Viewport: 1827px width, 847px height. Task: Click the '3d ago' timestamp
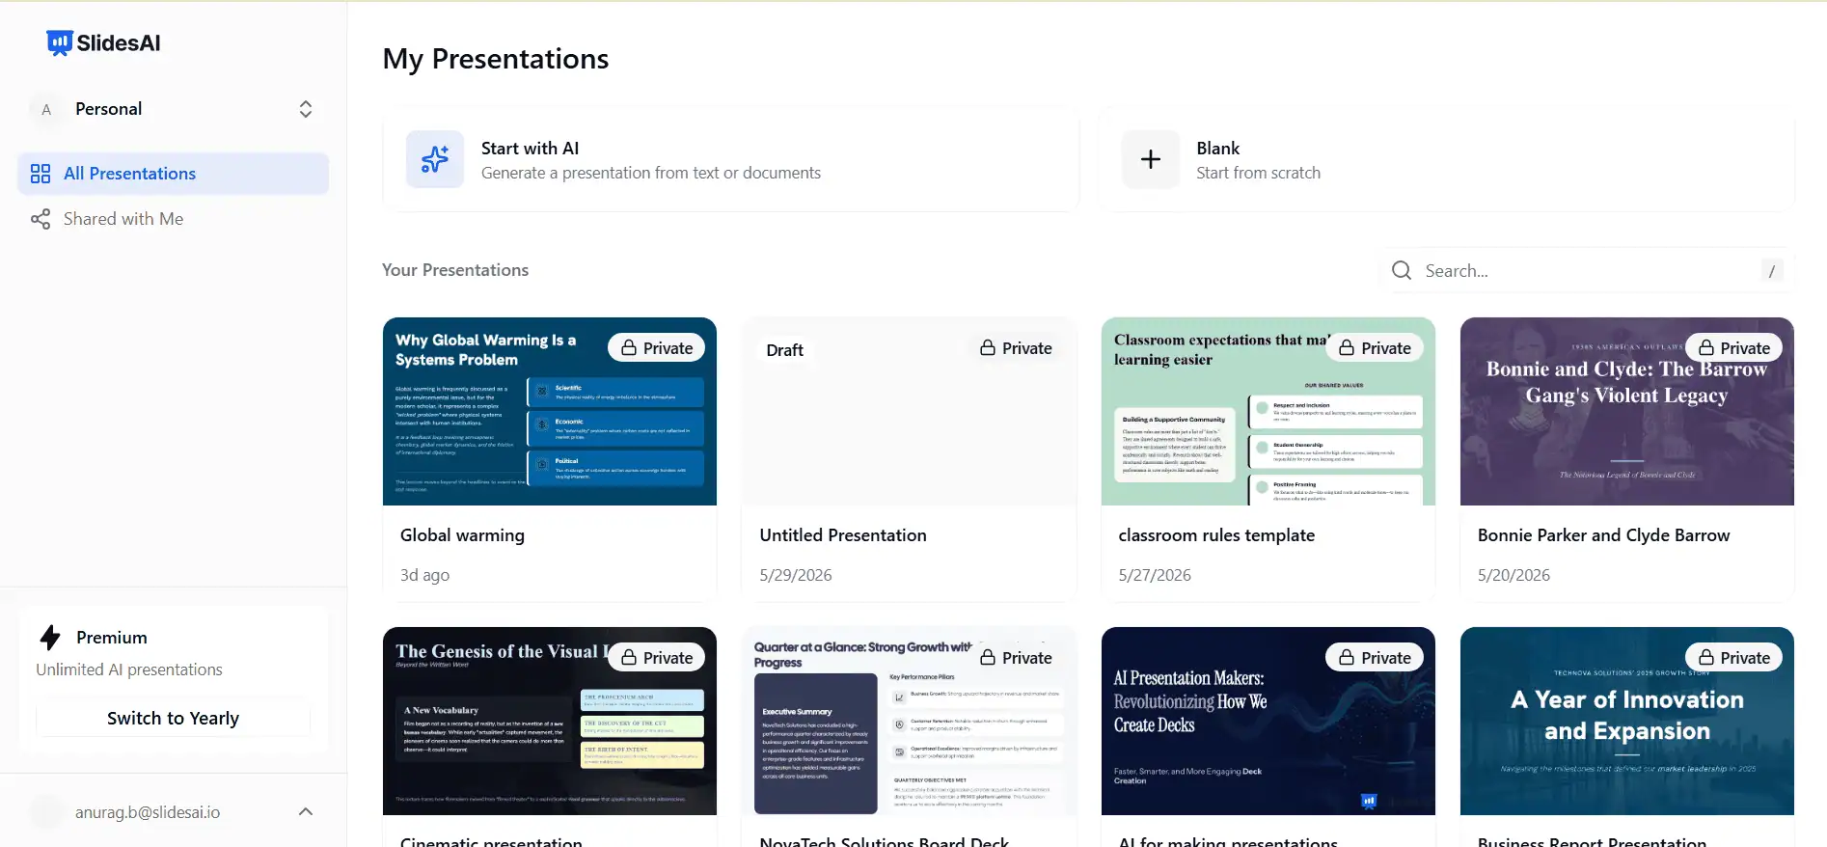coord(424,575)
